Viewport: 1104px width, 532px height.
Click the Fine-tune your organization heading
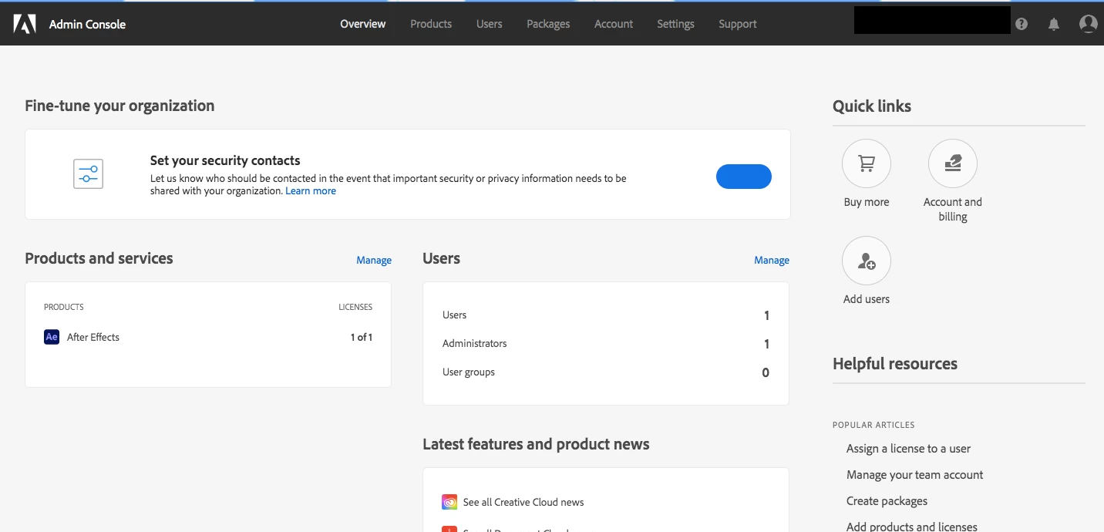119,106
